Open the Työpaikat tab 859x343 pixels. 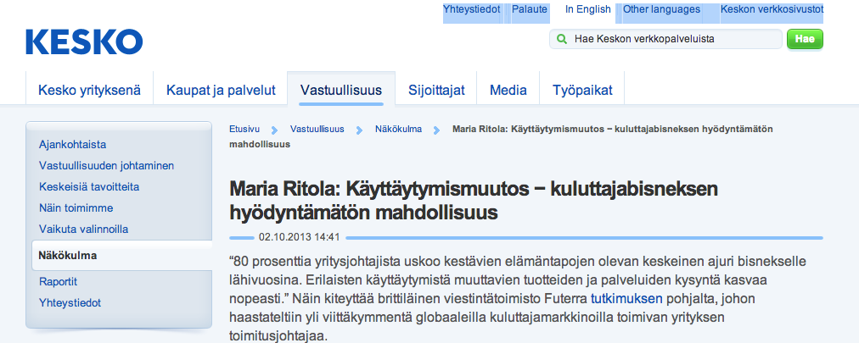pyautogui.click(x=581, y=90)
